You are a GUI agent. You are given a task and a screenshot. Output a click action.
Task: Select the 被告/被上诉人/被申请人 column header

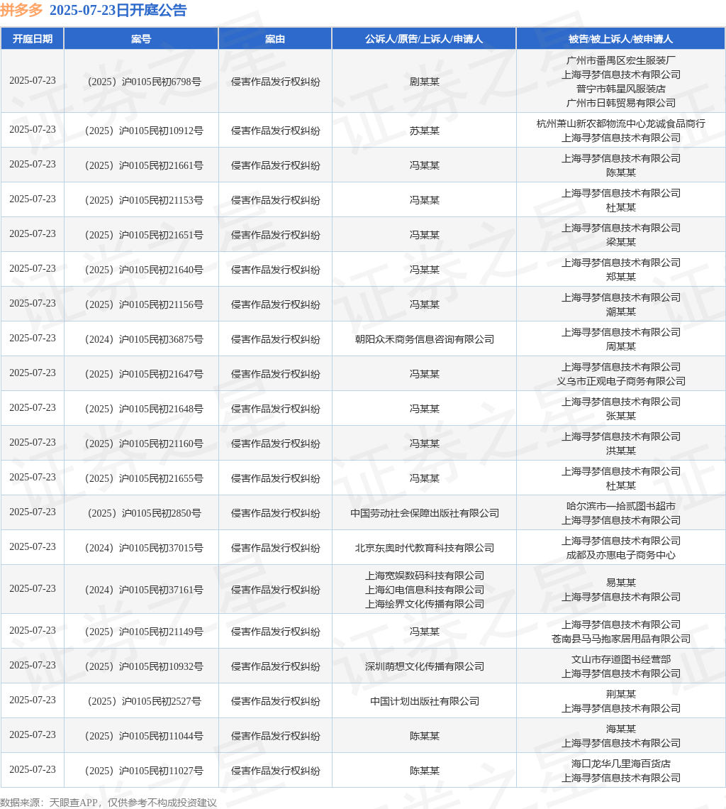tap(621, 39)
